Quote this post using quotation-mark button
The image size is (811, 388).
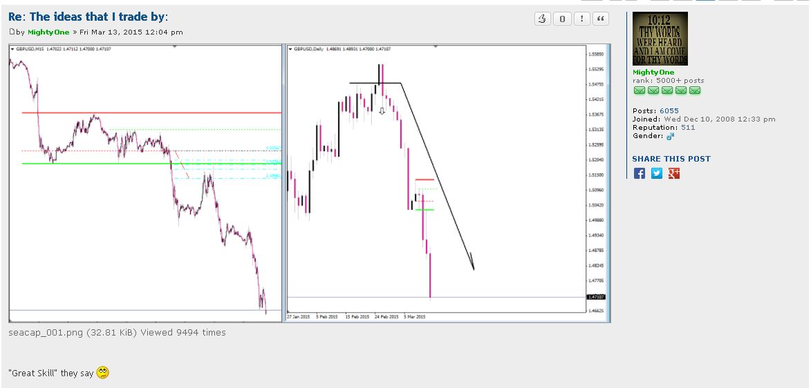[x=601, y=19]
